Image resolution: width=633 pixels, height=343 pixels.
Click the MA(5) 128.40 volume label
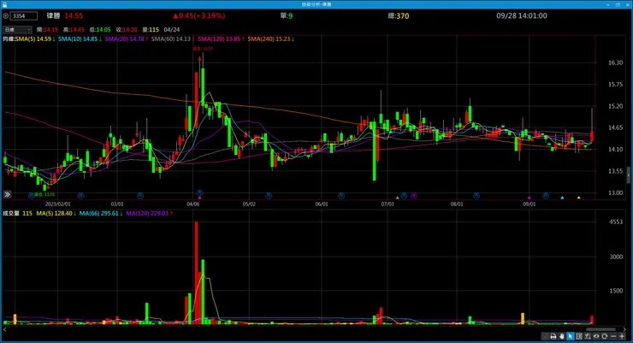(56, 214)
